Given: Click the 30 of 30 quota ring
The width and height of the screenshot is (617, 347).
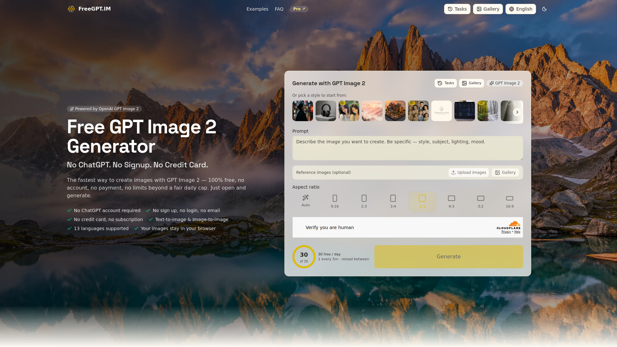Looking at the screenshot, I should pyautogui.click(x=303, y=256).
